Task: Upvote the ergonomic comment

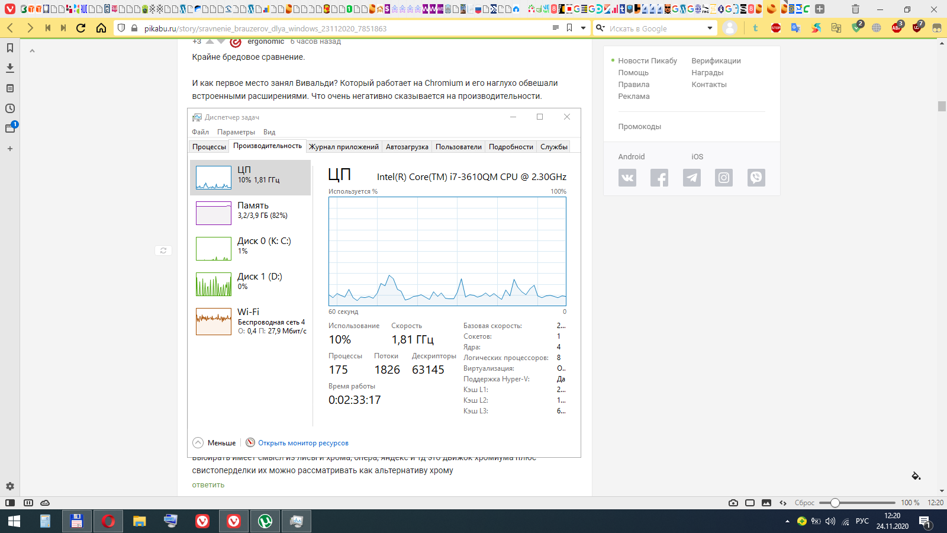Action: [210, 41]
